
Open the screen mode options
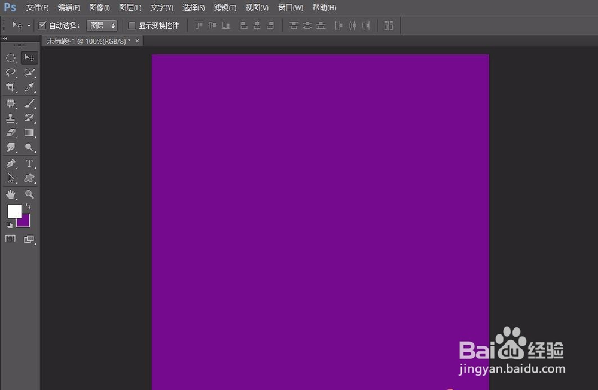click(29, 239)
